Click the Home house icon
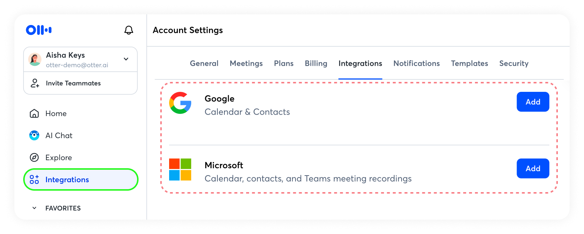The image size is (584, 234). 34,114
